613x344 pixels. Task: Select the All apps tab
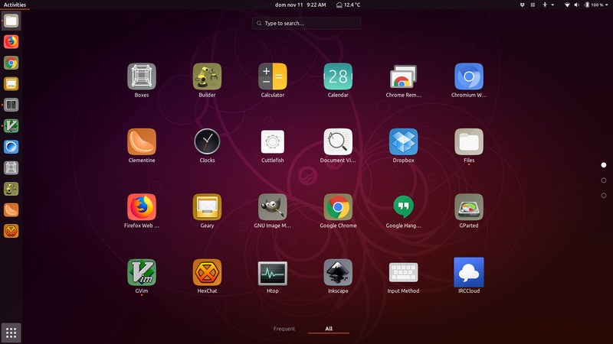click(329, 329)
